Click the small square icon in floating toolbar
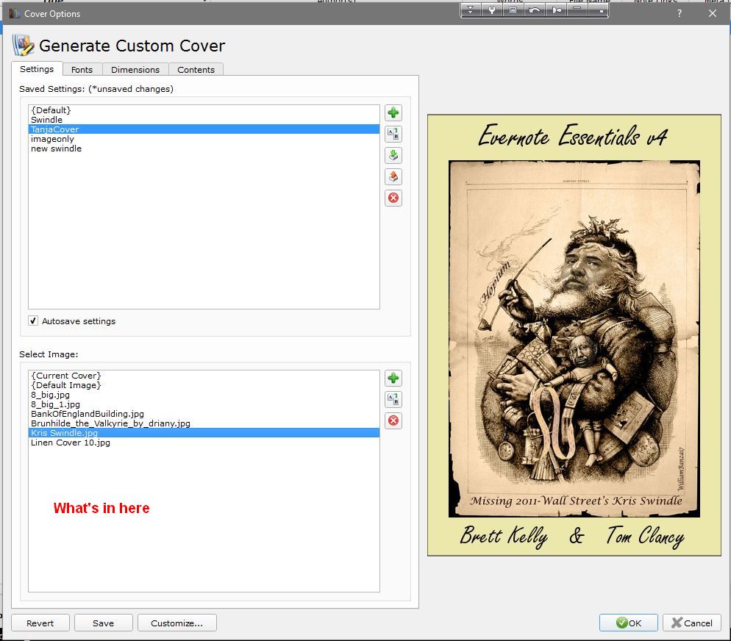Image resolution: width=731 pixels, height=641 pixels. (x=598, y=10)
